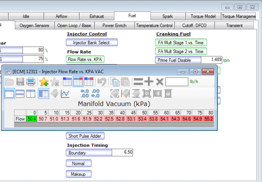The image size is (262, 182).
Task: Open the line graph view icon
Action: pos(65,94)
